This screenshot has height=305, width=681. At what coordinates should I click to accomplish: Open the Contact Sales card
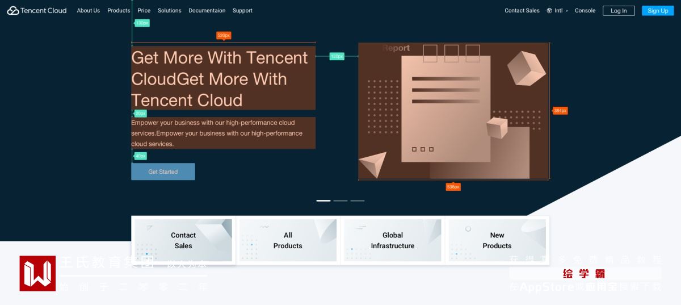pos(183,240)
